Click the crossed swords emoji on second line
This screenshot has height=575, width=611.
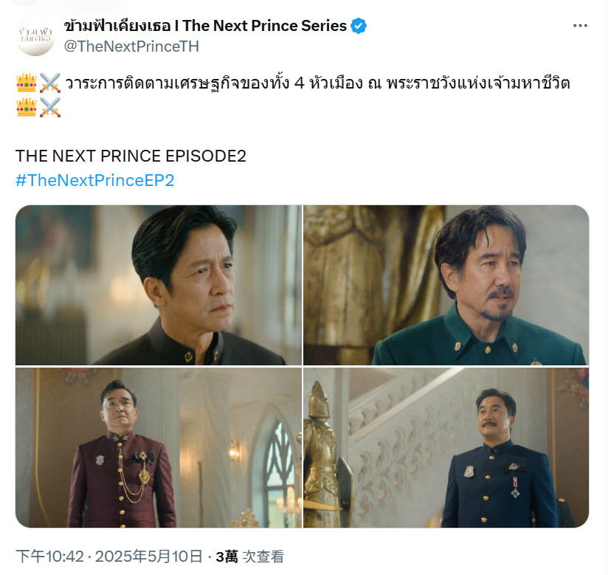50,107
